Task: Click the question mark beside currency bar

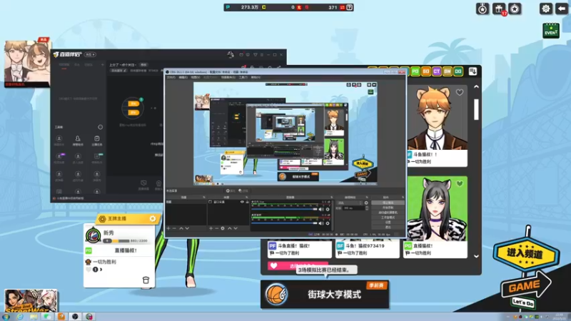Action: pos(350,7)
